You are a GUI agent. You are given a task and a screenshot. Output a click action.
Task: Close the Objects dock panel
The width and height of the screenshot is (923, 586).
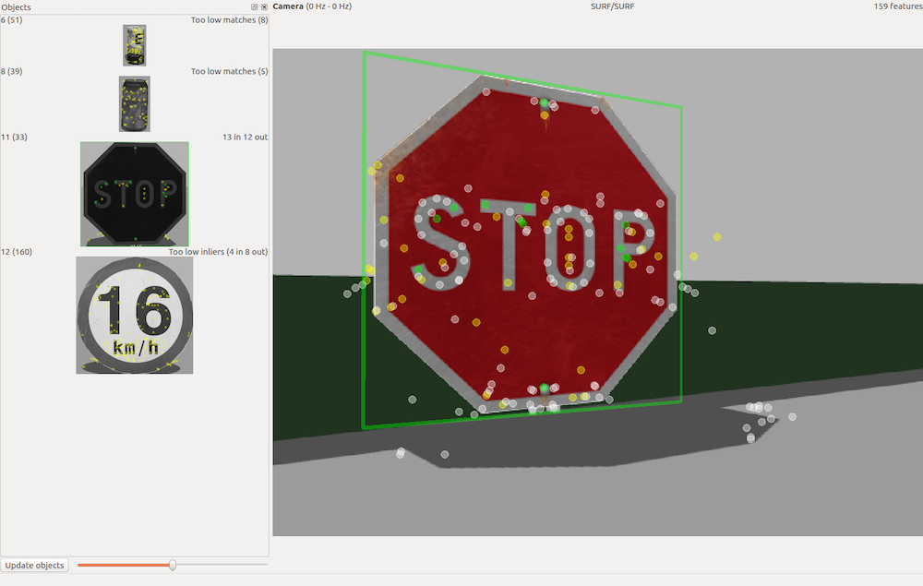(264, 6)
